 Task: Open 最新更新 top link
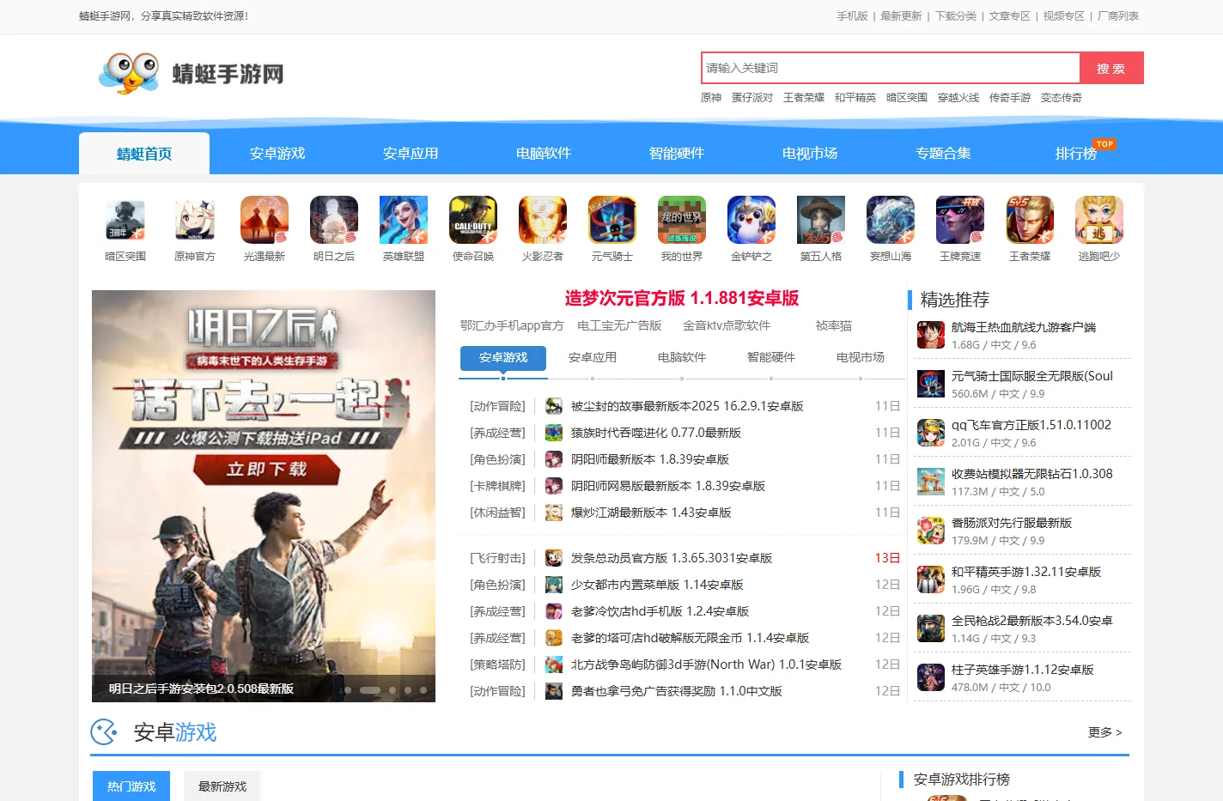click(x=901, y=16)
